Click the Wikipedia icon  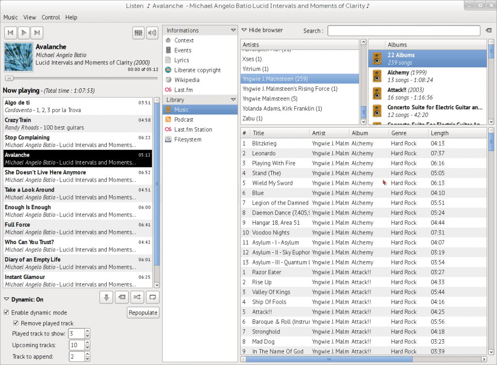[x=168, y=80]
